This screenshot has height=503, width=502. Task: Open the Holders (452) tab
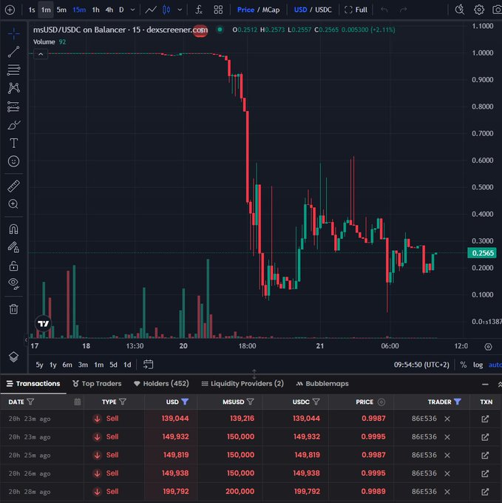[x=161, y=384]
